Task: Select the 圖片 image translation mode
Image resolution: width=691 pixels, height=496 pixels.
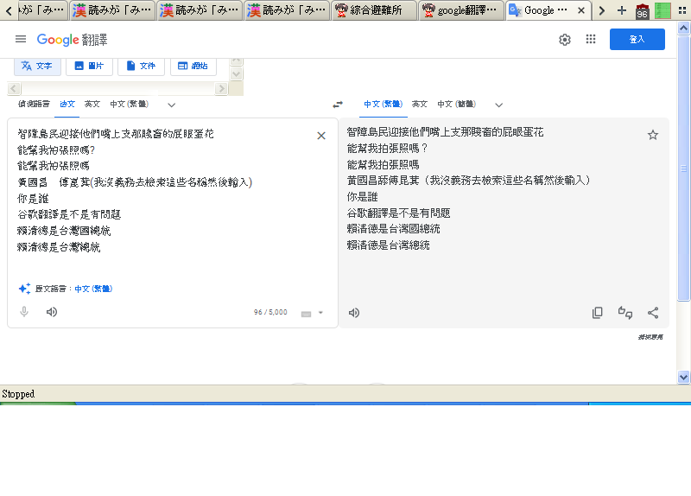Action: pos(89,67)
